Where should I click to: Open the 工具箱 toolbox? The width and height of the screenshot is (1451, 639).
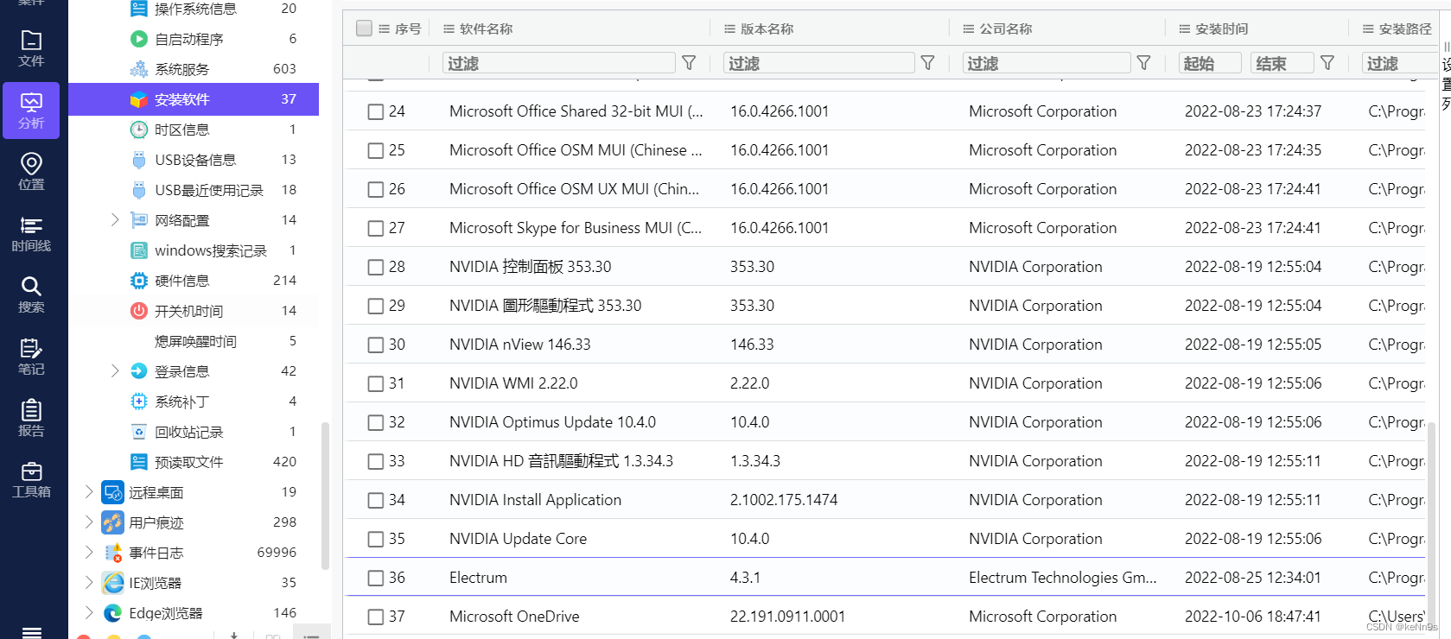click(31, 480)
